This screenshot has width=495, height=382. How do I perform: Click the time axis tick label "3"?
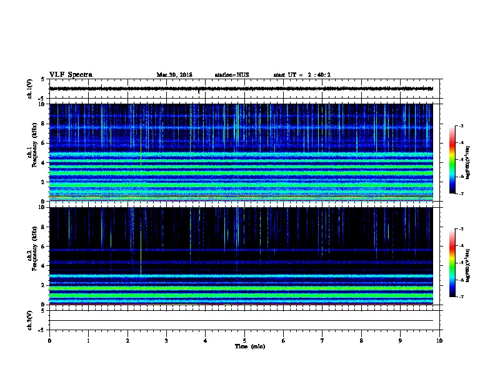(x=166, y=341)
